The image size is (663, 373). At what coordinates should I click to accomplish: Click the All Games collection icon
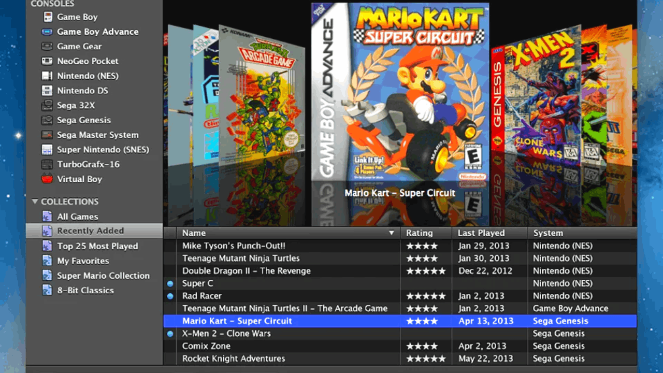pos(47,216)
